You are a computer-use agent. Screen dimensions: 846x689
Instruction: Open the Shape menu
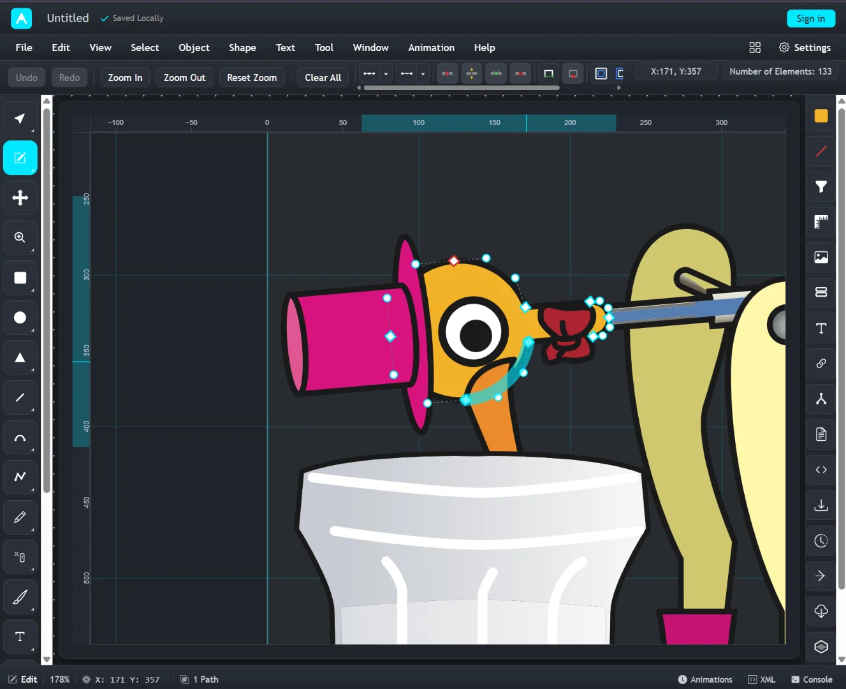pyautogui.click(x=242, y=47)
